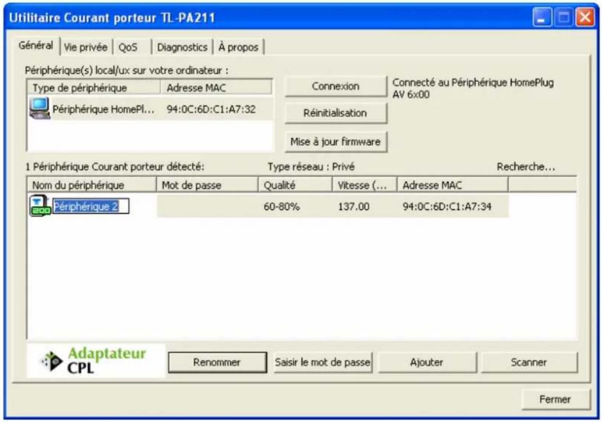This screenshot has width=602, height=422.
Task: Click the Périphérique 2 name edit field
Action: (x=90, y=206)
